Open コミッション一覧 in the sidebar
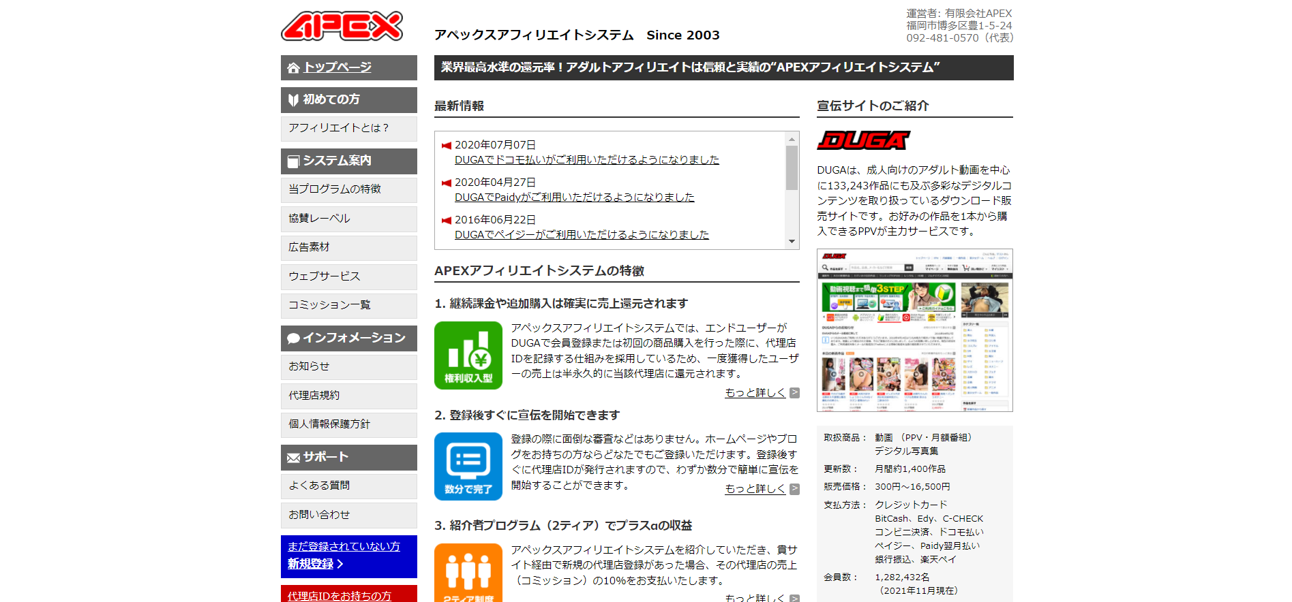 pyautogui.click(x=349, y=305)
